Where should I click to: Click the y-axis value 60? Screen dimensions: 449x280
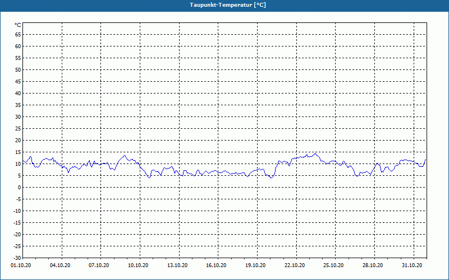18,46
